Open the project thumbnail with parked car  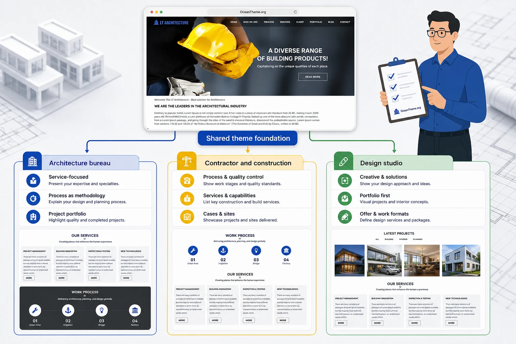tap(384, 260)
